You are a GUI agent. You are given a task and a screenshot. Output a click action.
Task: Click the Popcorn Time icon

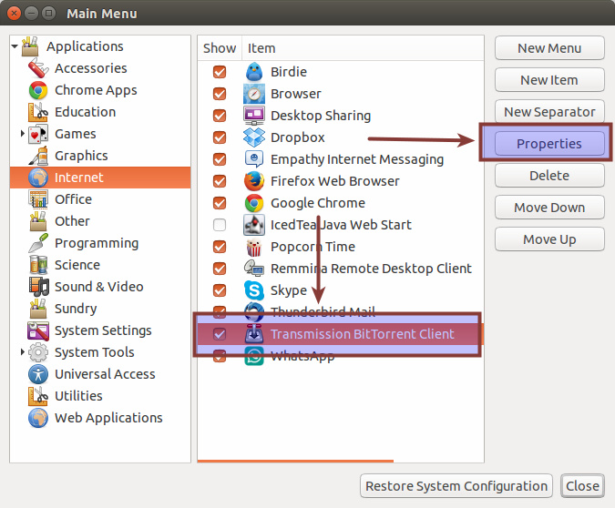[254, 247]
